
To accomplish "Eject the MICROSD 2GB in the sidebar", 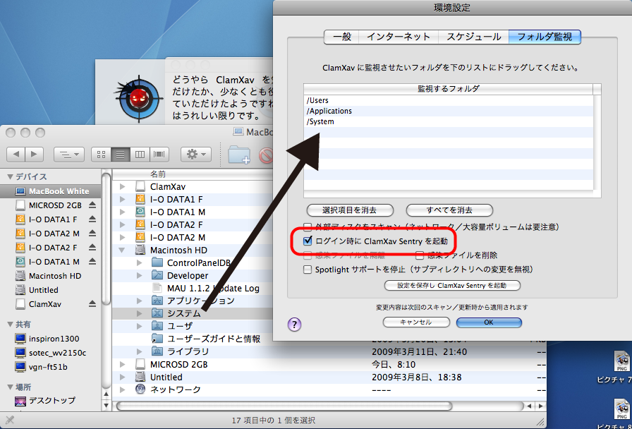I will coord(92,205).
